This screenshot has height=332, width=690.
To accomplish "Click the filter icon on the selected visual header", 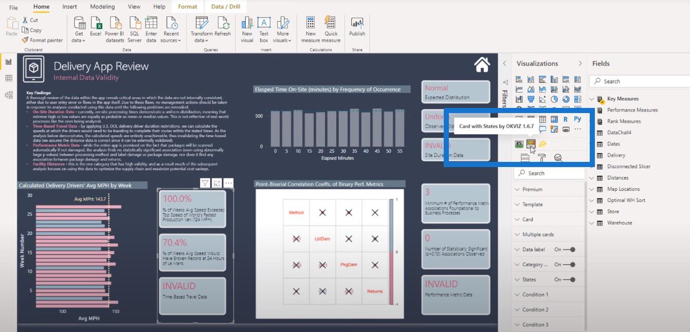I will pyautogui.click(x=205, y=183).
